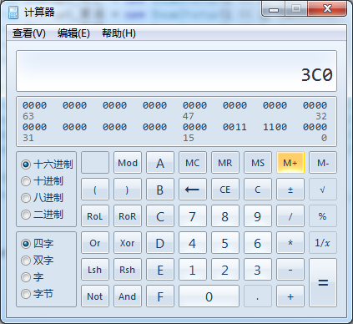Click the right parenthesis button
The height and width of the screenshot is (324, 353).
coord(128,190)
